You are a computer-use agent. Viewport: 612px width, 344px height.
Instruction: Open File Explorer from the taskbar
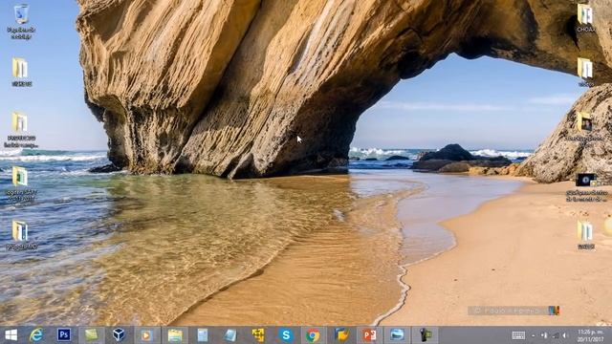tap(175, 335)
